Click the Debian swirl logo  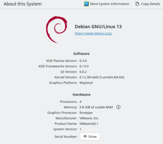(x=57, y=30)
